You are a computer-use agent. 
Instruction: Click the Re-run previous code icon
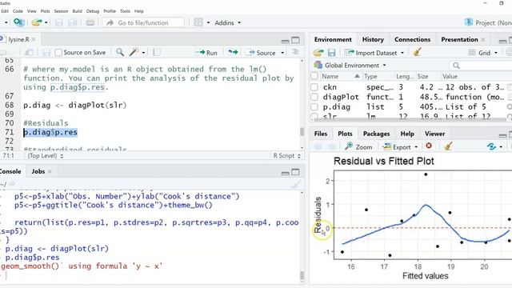pyautogui.click(x=233, y=52)
